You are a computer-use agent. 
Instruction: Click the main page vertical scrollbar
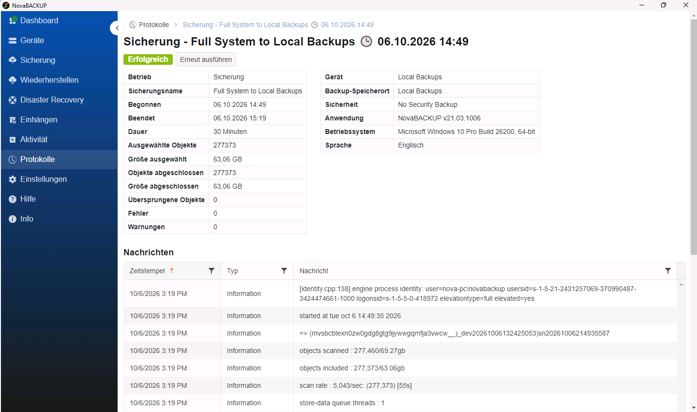[693, 138]
